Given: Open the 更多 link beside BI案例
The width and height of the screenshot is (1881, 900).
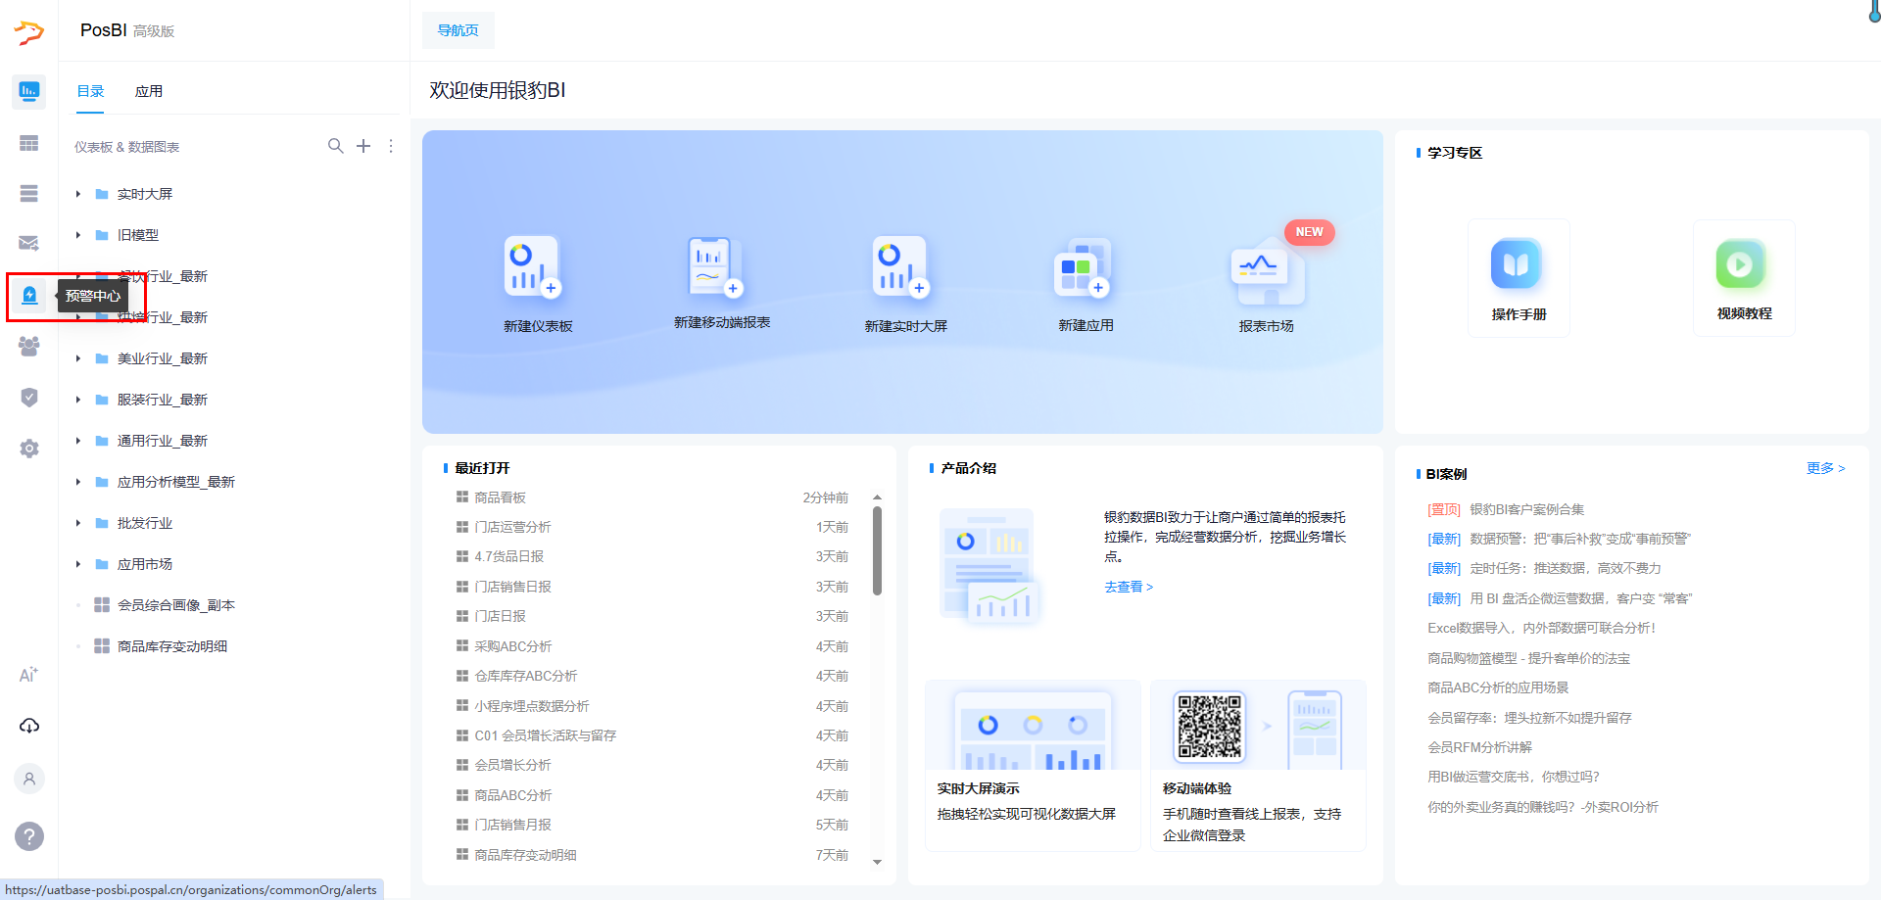Looking at the screenshot, I should 1824,468.
